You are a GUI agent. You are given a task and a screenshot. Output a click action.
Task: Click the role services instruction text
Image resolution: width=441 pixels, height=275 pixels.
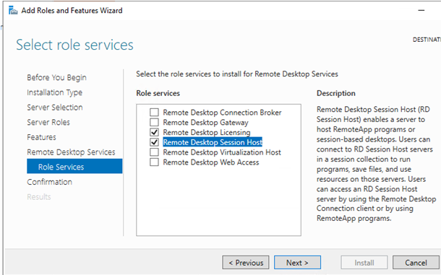(237, 74)
